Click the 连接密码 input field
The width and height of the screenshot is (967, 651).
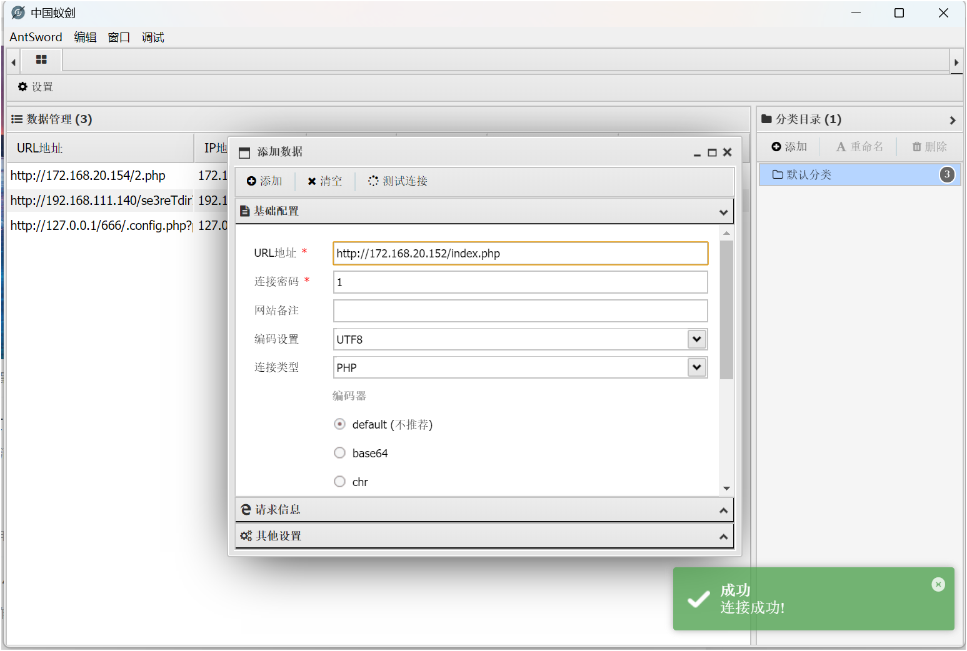[x=521, y=282]
